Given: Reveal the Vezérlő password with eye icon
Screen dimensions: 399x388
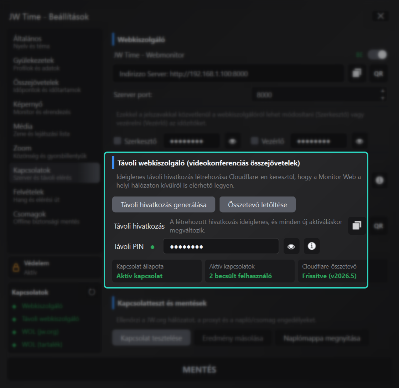Looking at the screenshot, I should pyautogui.click(x=359, y=141).
